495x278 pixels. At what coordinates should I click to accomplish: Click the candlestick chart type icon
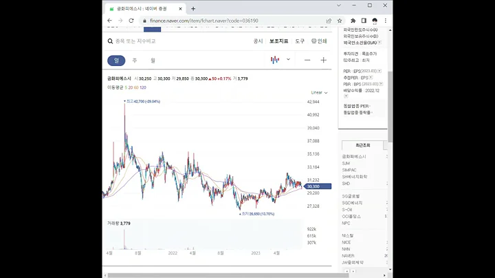pyautogui.click(x=275, y=60)
